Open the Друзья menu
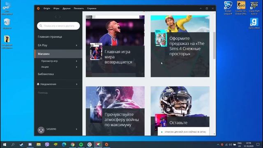The height and width of the screenshot is (148, 263). coord(67,8)
